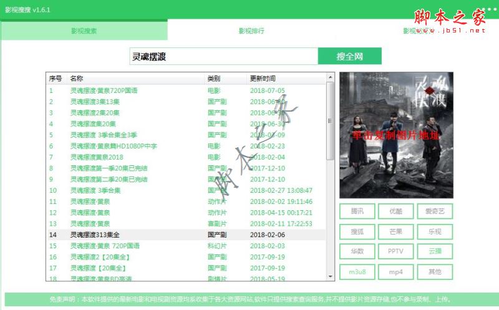This screenshot has width=499, height=310.
Task: Click the 其他 button
Action: (435, 272)
